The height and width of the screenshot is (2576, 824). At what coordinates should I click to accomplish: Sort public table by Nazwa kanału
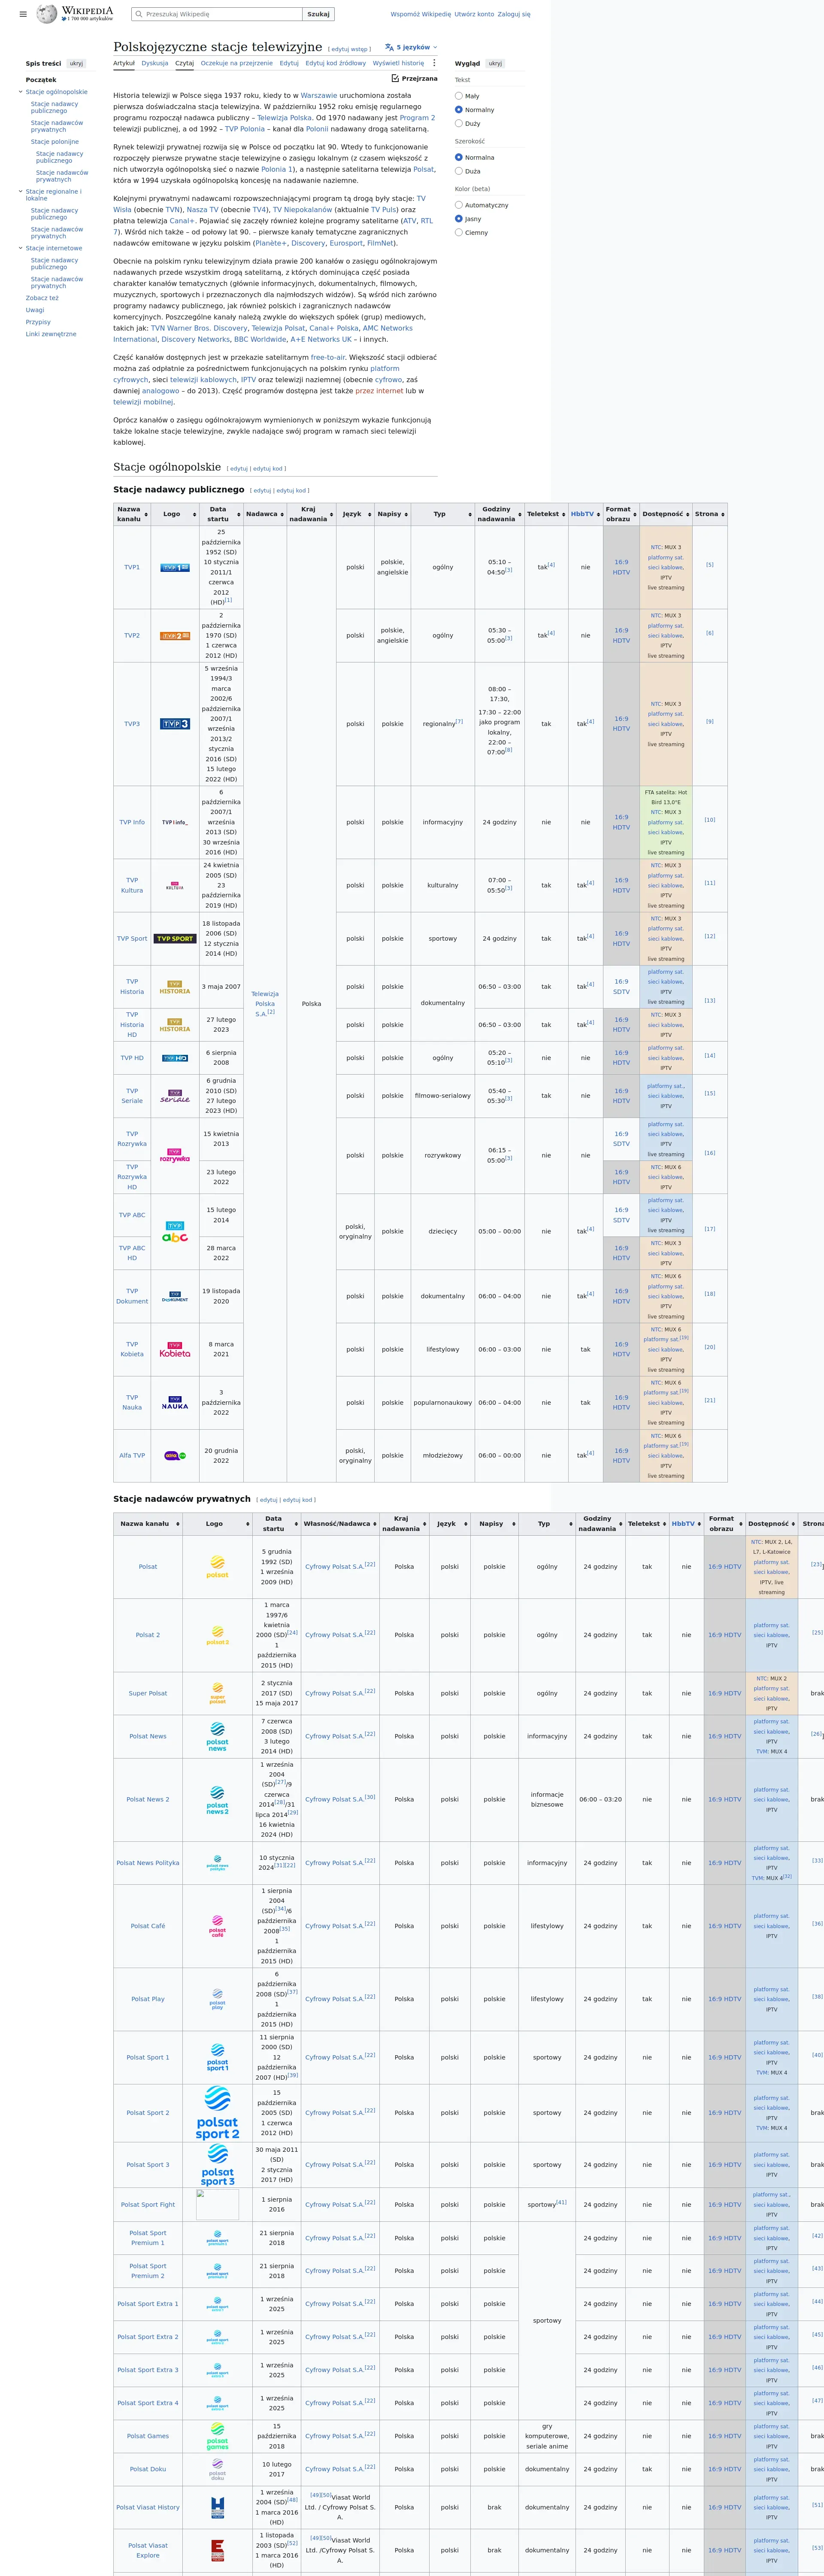(x=132, y=514)
